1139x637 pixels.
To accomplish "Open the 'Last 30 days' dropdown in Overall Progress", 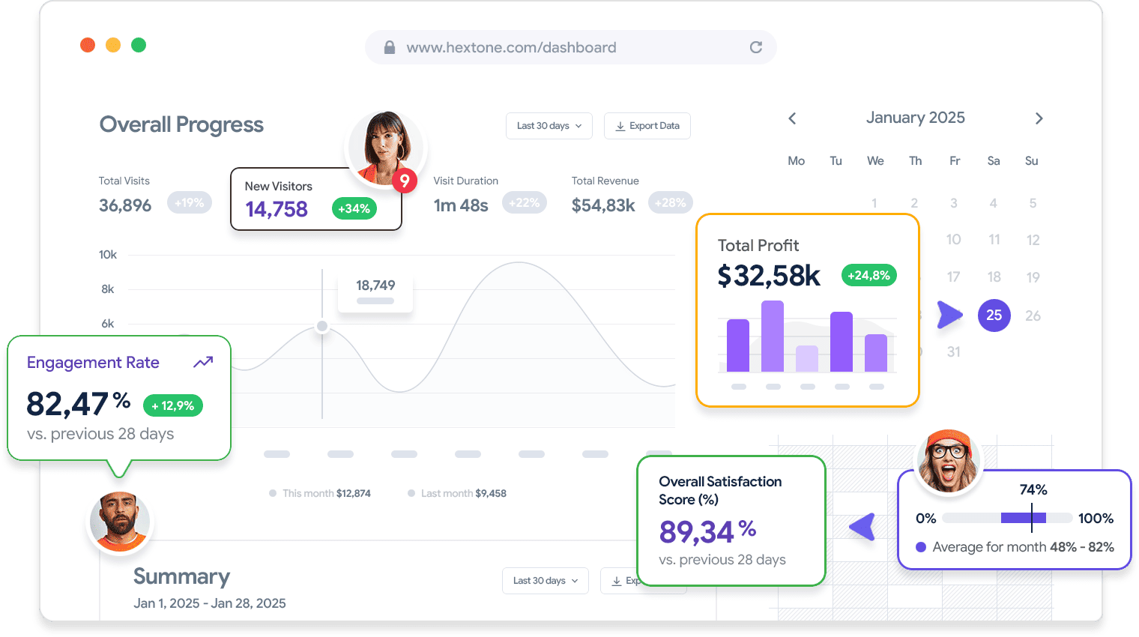I will click(x=549, y=126).
